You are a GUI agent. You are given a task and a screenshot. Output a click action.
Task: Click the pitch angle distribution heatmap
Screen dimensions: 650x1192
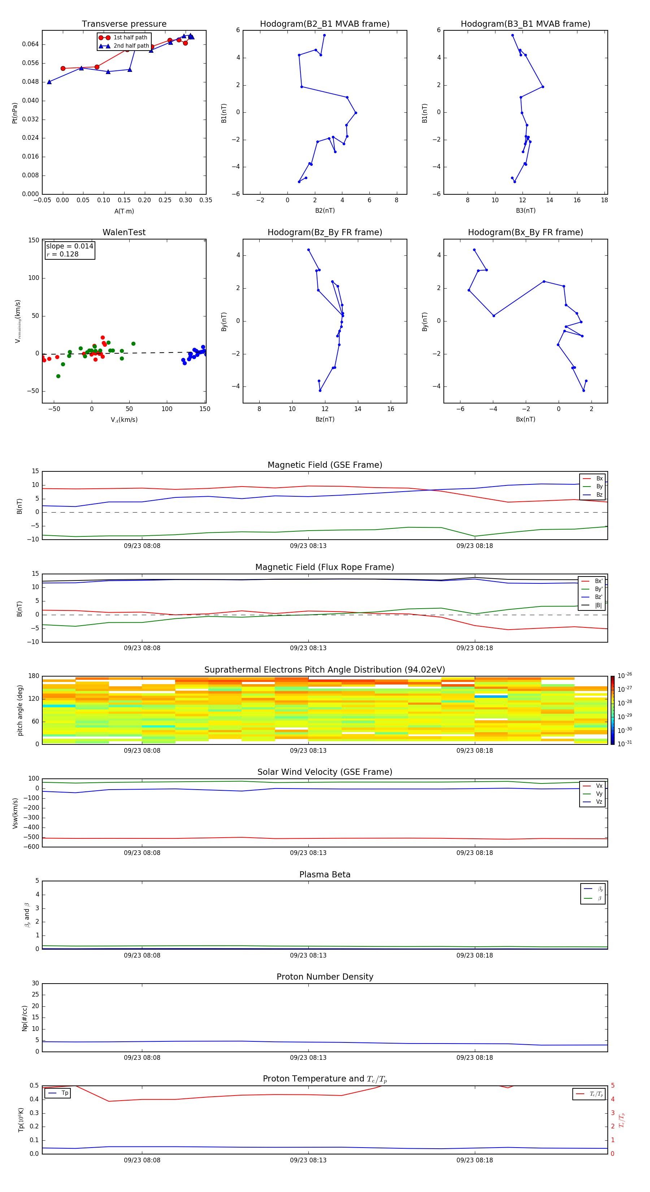(x=325, y=710)
